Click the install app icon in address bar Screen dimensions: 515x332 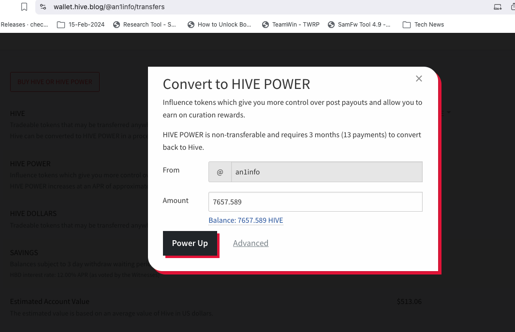[x=498, y=7]
